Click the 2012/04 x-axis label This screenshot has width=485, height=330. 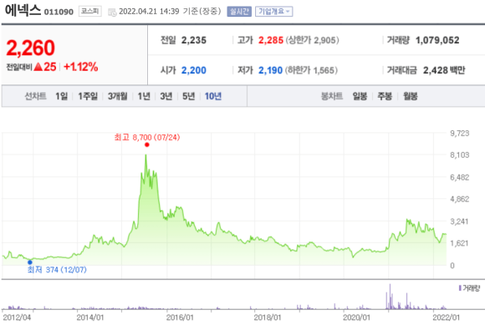point(17,317)
